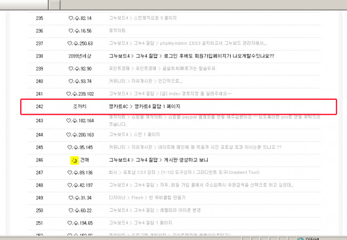Click the masked IP ♡.♤.182.164
Screen dimensions: 347x240
coord(80,121)
